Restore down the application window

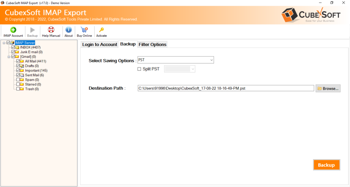click(x=332, y=3)
